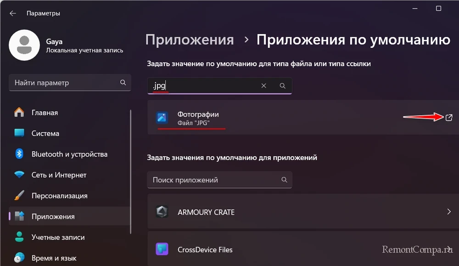Select Приложения in the sidebar

(x=70, y=216)
